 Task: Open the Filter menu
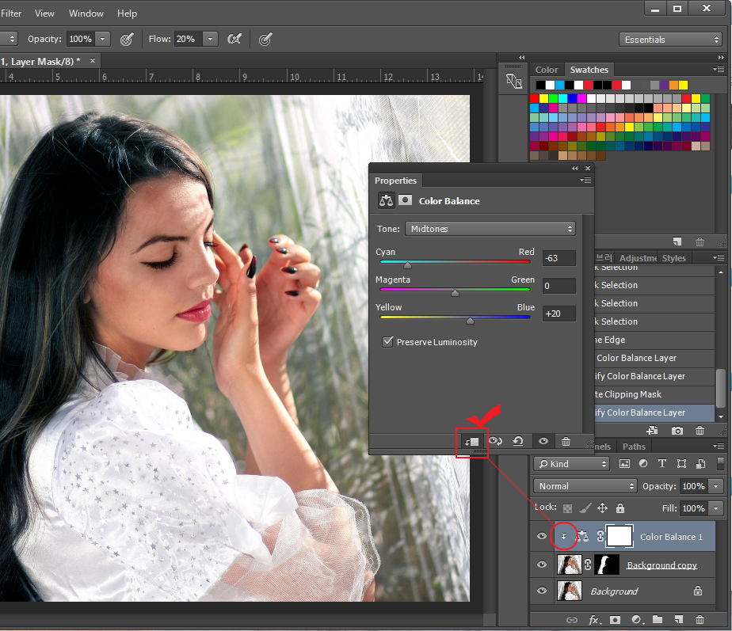click(11, 13)
